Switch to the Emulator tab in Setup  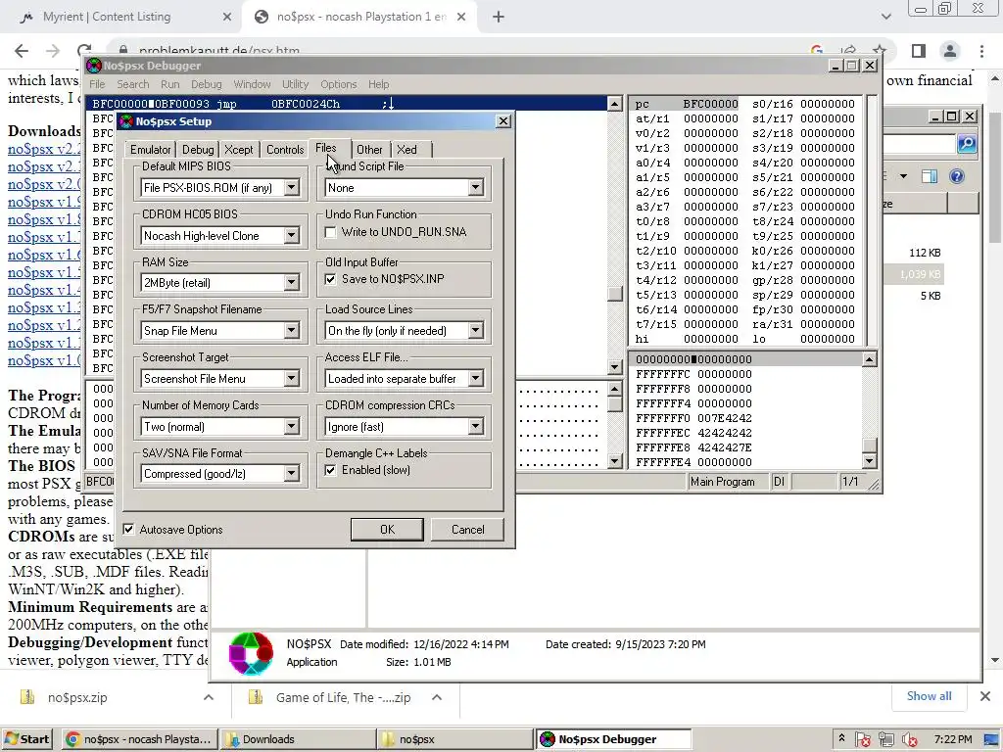pos(150,150)
